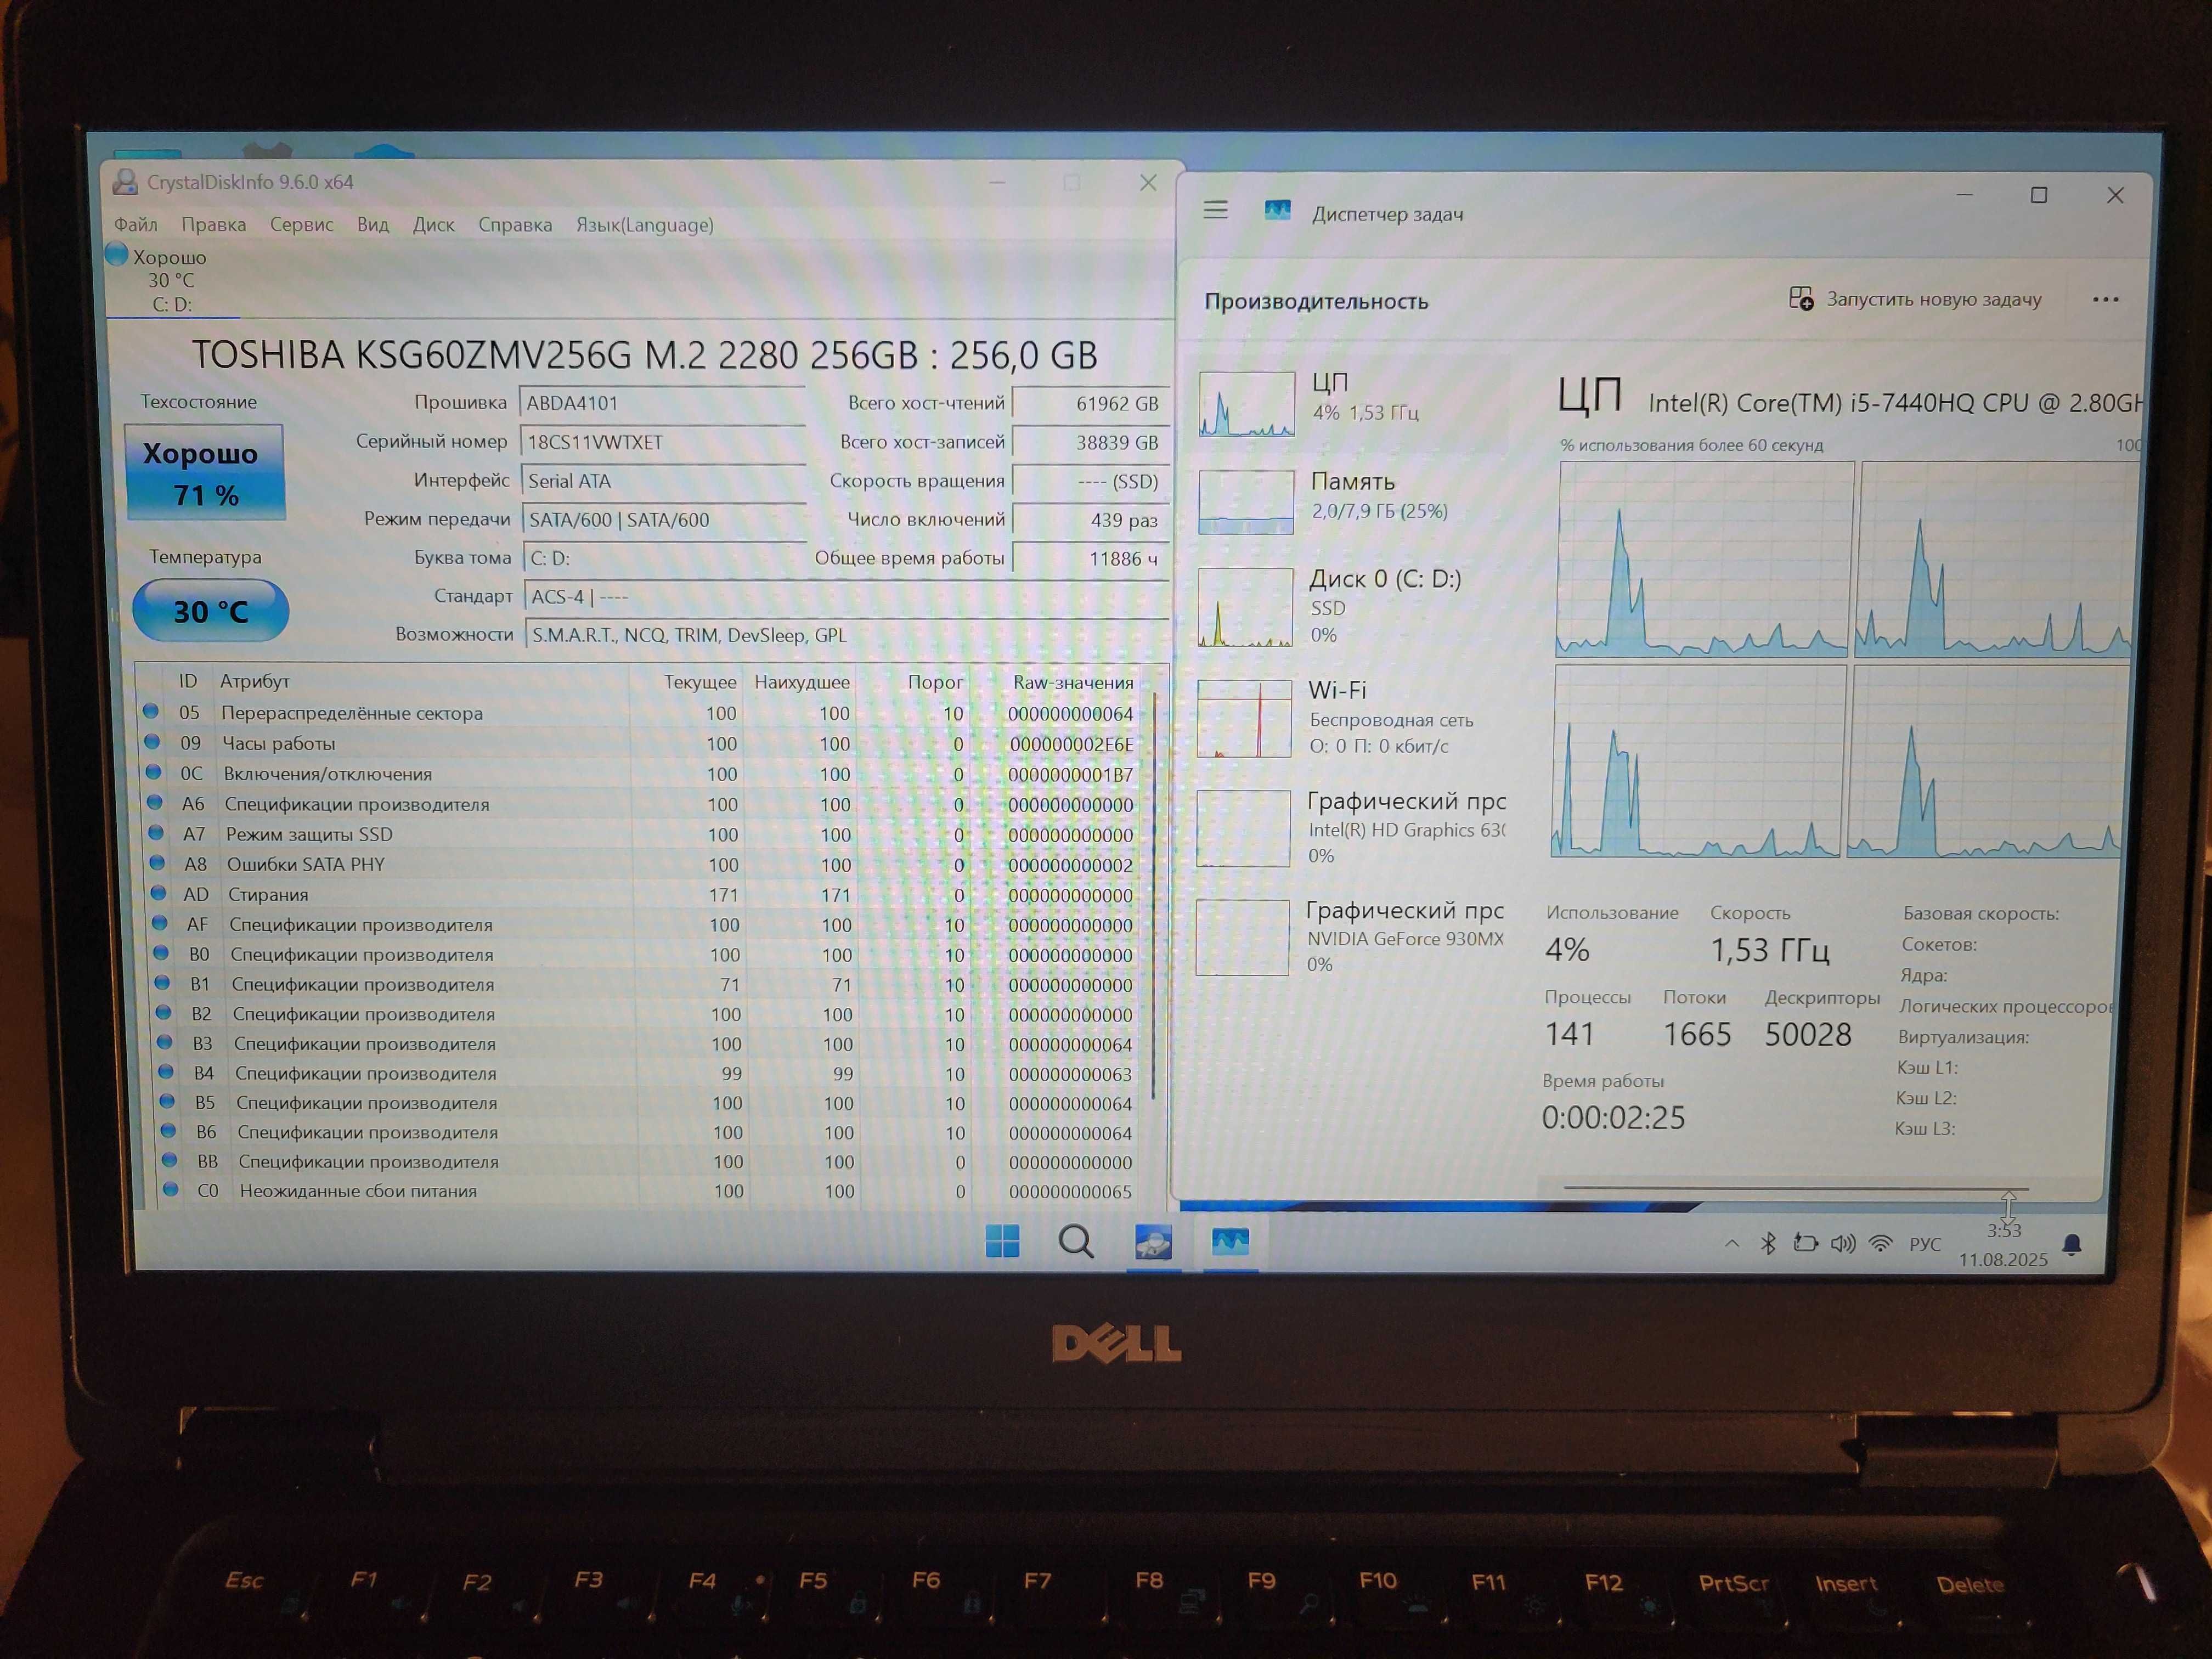Select the Intel HD Graphics GPU item
The image size is (2212, 1659).
coord(1349,828)
